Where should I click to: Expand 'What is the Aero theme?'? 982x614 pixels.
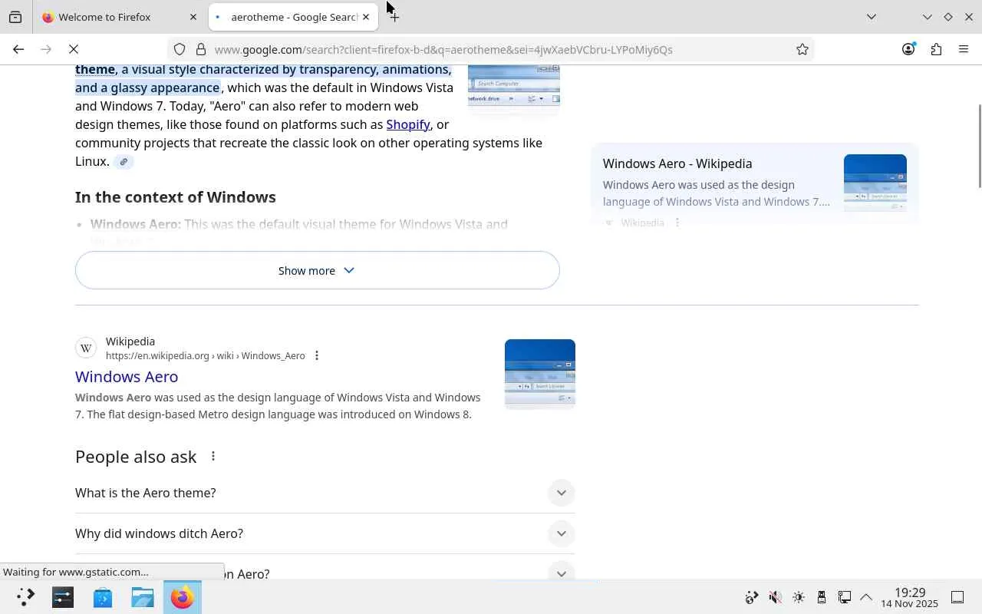(325, 493)
